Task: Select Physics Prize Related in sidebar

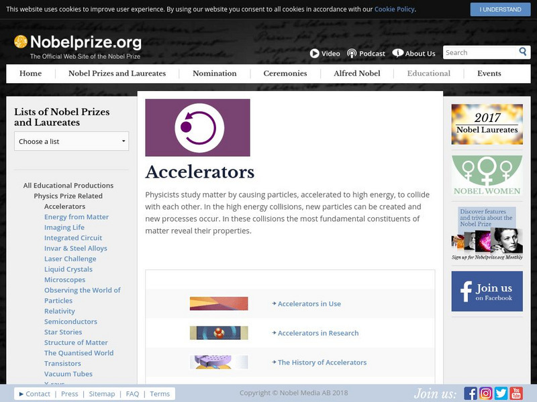Action: 68,196
